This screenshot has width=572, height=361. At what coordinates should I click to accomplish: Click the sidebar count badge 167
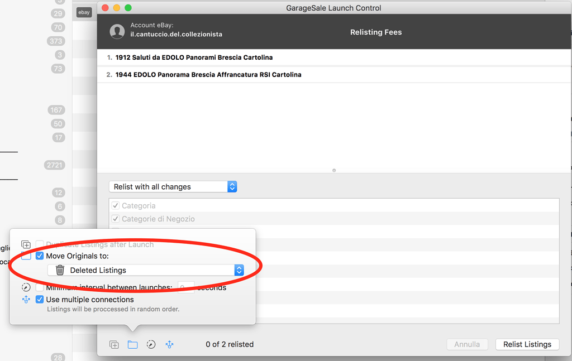(x=56, y=110)
